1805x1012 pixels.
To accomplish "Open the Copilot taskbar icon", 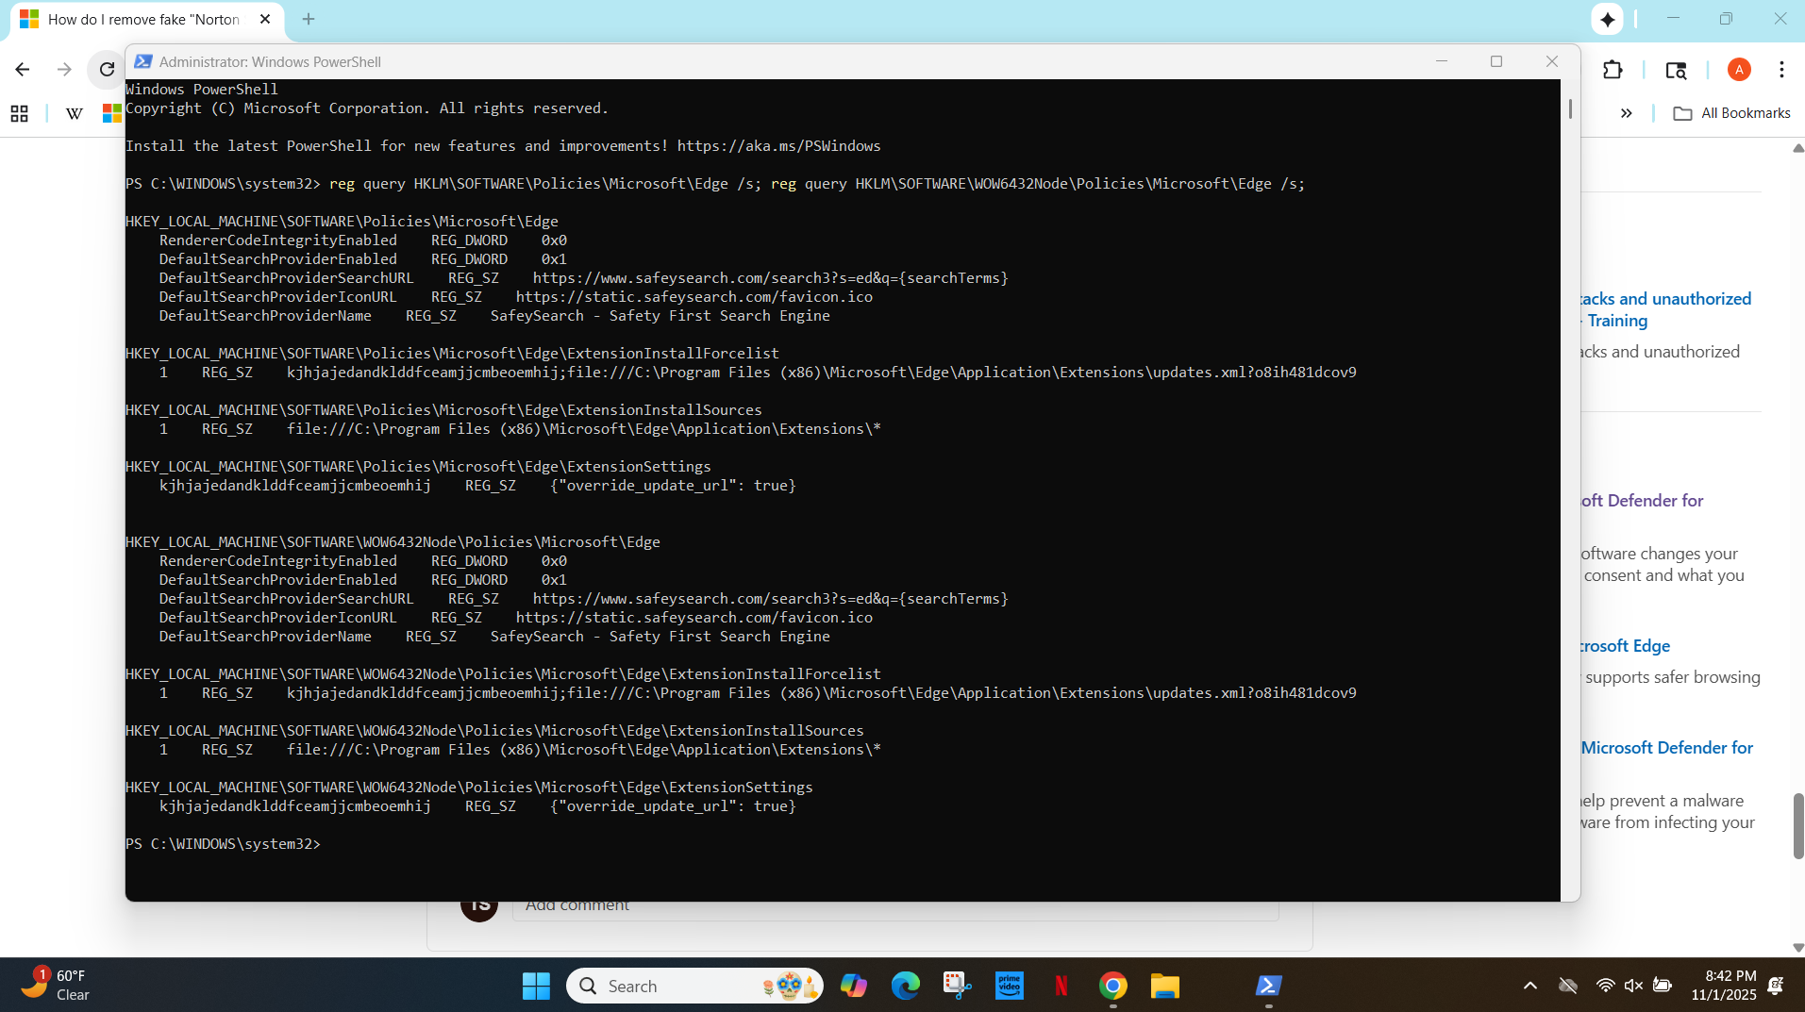I will [854, 986].
